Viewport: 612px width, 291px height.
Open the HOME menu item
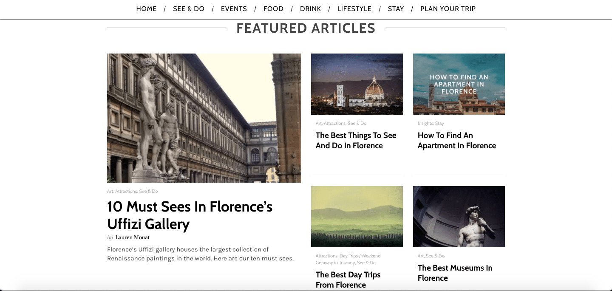coord(146,9)
